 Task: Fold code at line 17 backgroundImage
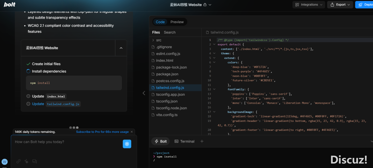point(214,112)
